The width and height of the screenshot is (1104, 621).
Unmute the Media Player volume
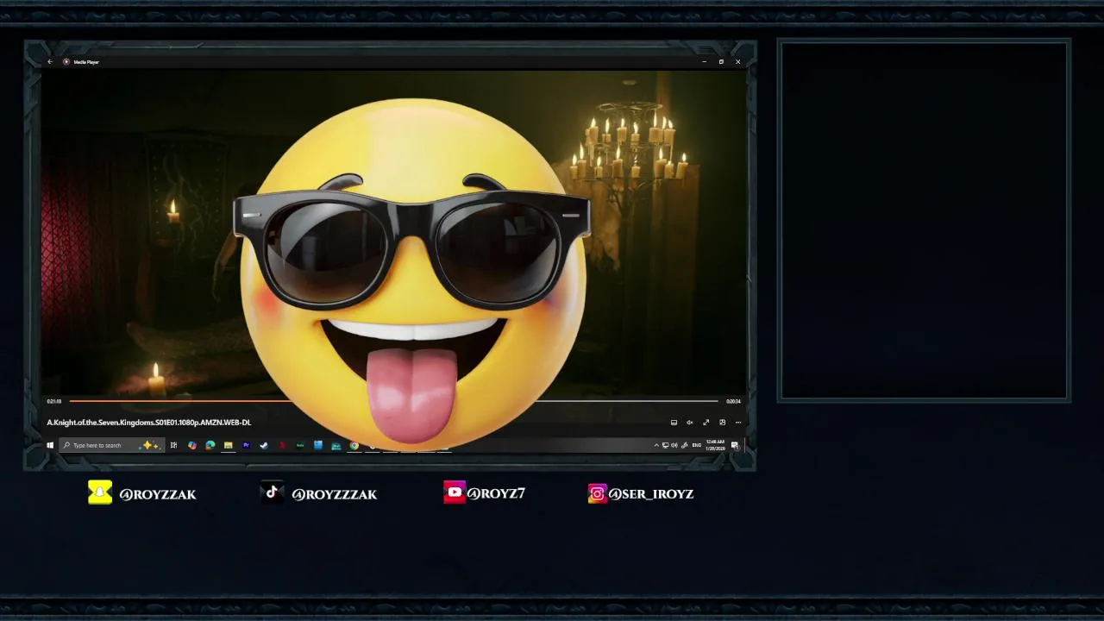click(690, 423)
